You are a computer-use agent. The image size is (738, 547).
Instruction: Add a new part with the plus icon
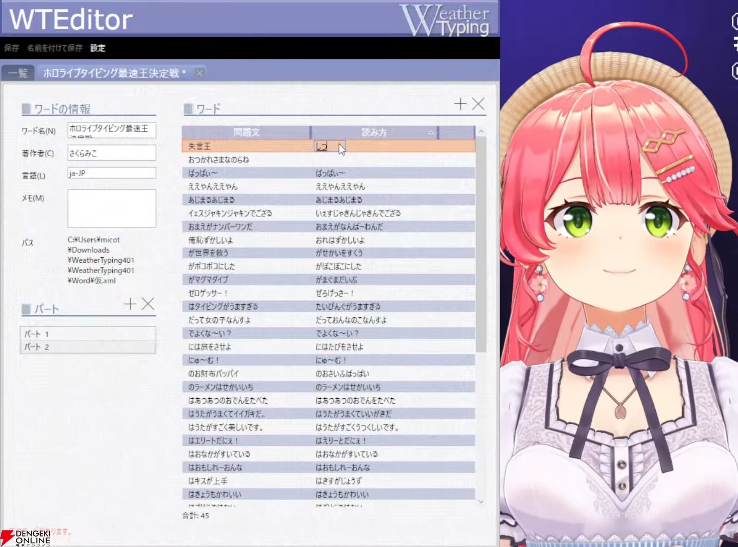point(130,304)
